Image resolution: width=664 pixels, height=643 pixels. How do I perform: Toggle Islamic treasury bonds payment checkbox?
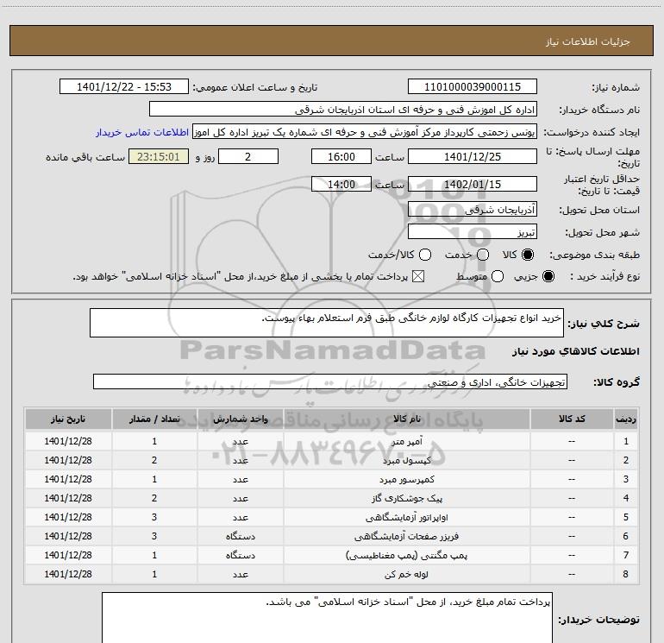point(418,277)
